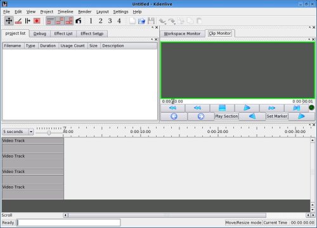Click the timeline zoom slider handle
Screen dimensions: 317x228
tap(49, 133)
